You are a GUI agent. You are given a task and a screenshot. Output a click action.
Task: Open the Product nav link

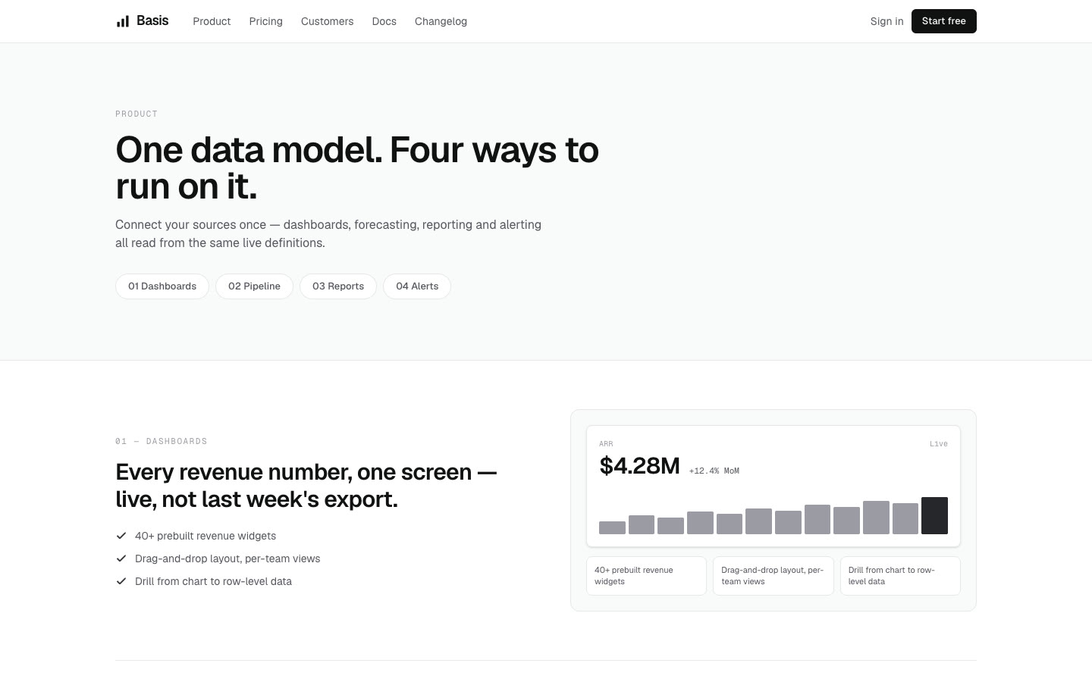pos(212,21)
